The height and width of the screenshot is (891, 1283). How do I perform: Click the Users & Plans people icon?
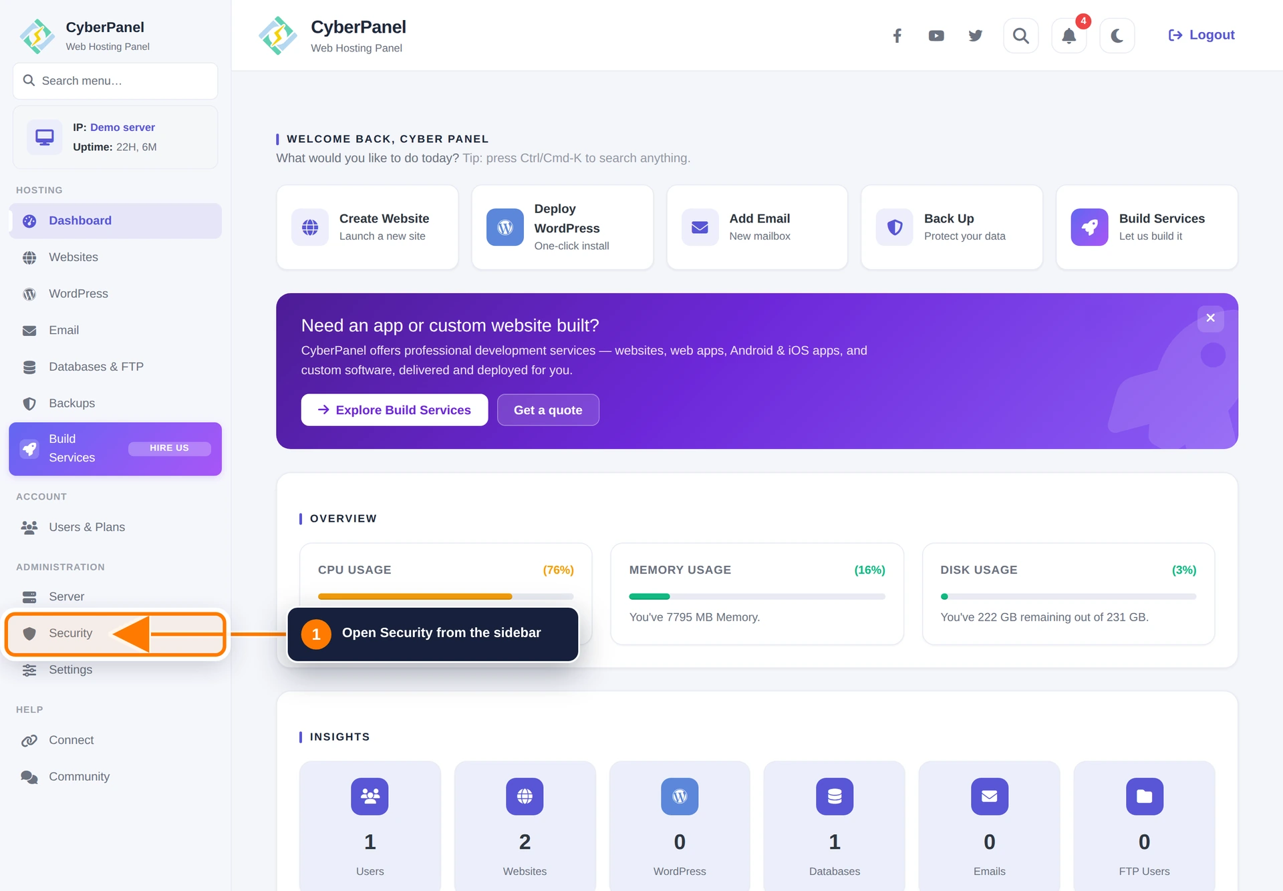[29, 528]
